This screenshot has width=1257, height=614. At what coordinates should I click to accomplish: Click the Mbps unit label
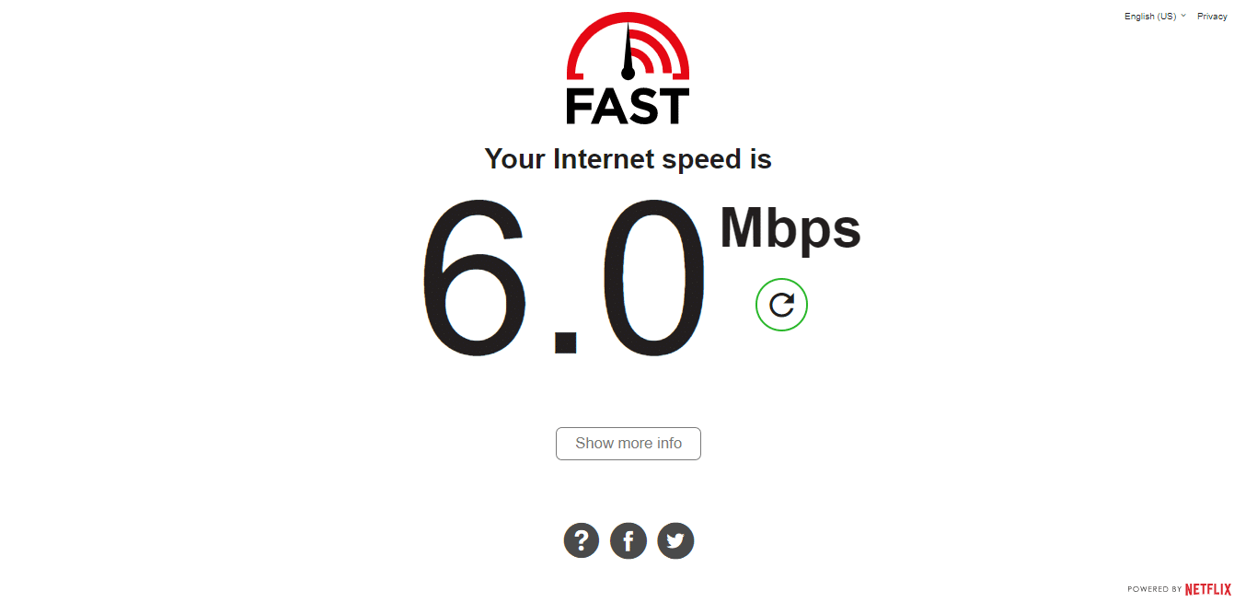pyautogui.click(x=790, y=230)
